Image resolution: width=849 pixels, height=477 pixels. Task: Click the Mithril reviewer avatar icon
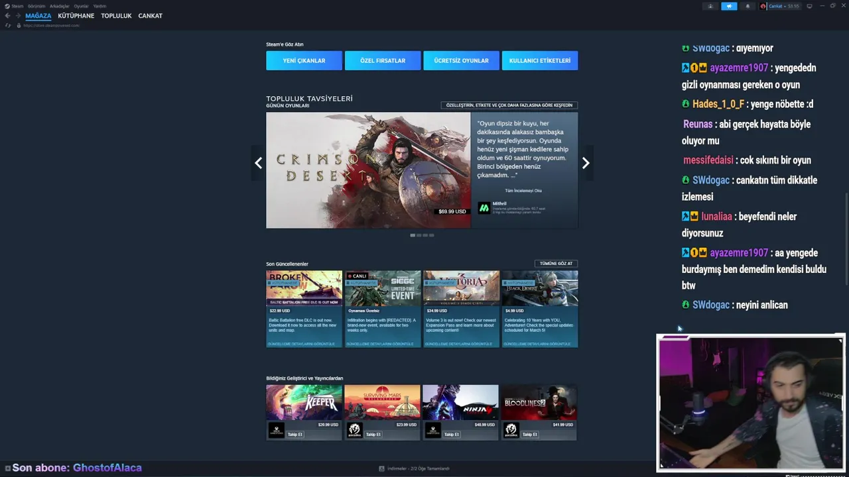(484, 207)
